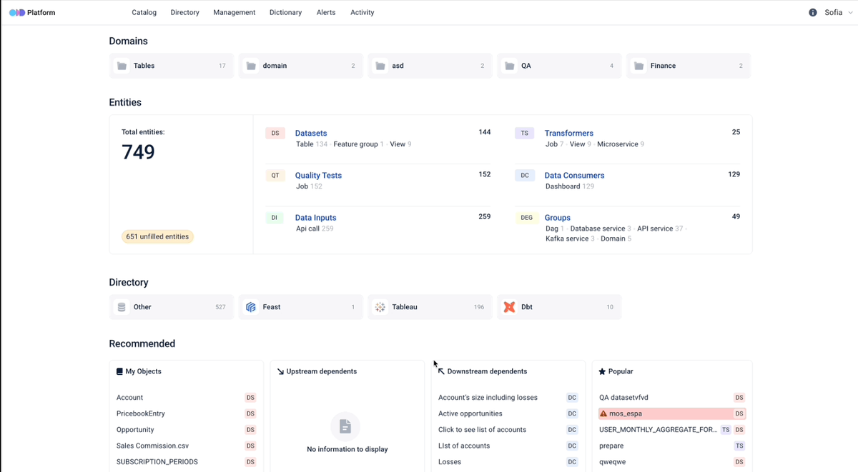Click the DI badge next to Data Inputs
858x472 pixels.
tap(275, 218)
